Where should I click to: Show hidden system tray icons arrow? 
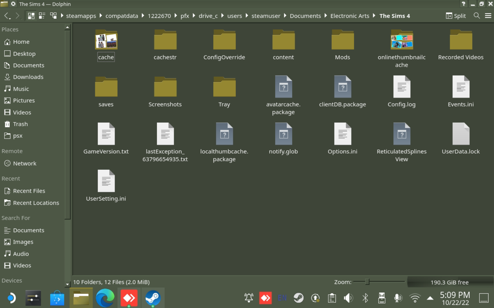click(430, 298)
